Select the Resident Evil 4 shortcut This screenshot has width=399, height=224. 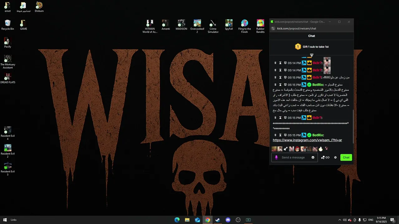coord(8,133)
